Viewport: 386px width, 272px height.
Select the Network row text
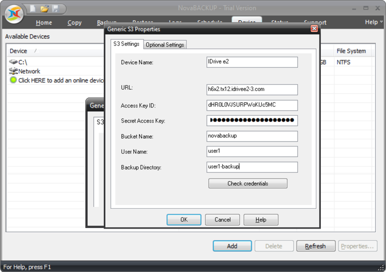pyautogui.click(x=29, y=71)
